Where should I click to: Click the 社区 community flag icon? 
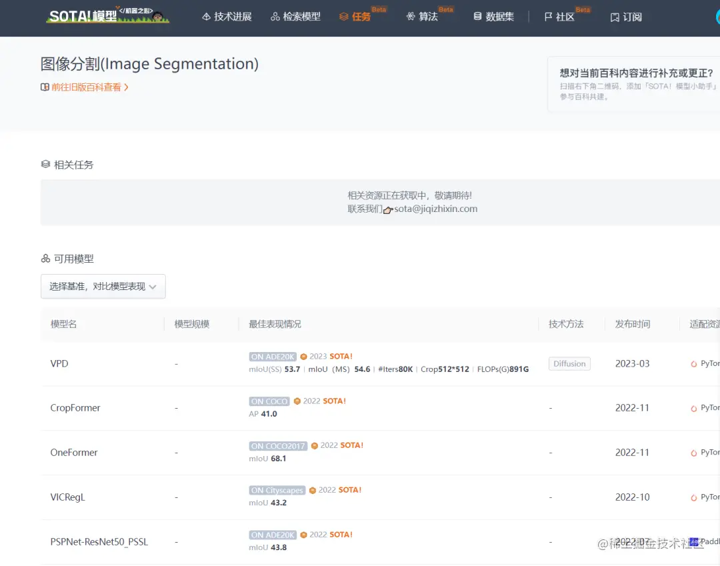tap(547, 16)
